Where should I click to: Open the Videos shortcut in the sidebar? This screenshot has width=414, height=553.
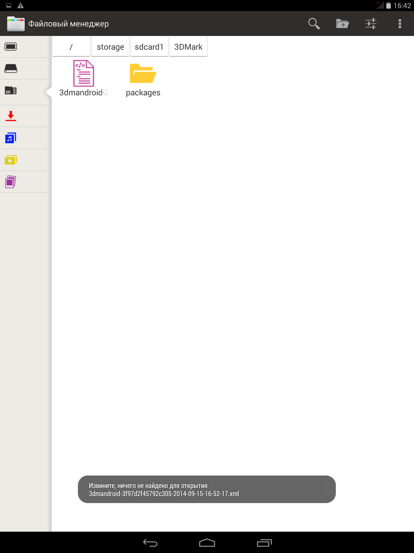click(11, 160)
